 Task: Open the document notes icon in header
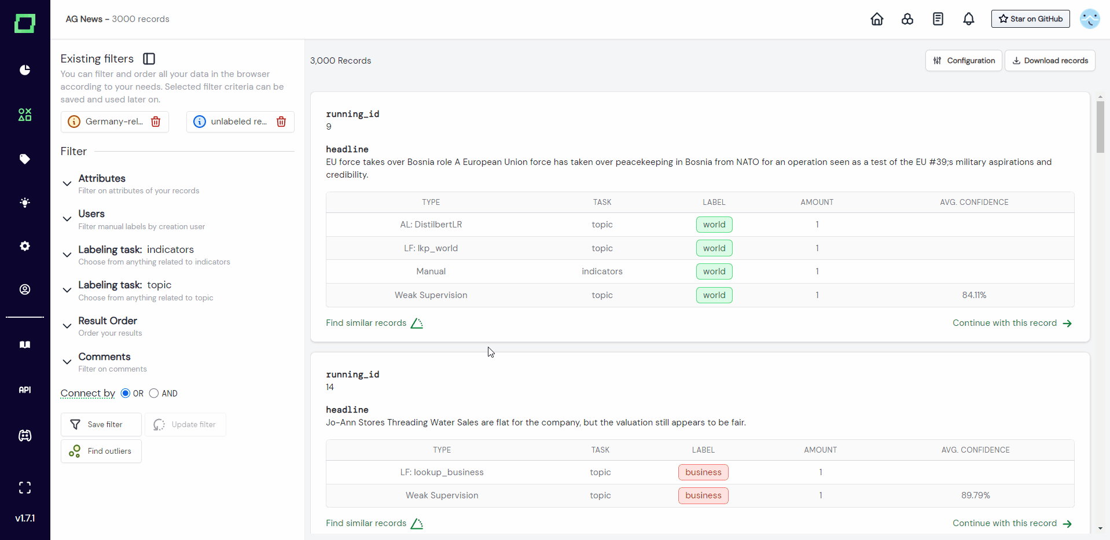coord(938,19)
